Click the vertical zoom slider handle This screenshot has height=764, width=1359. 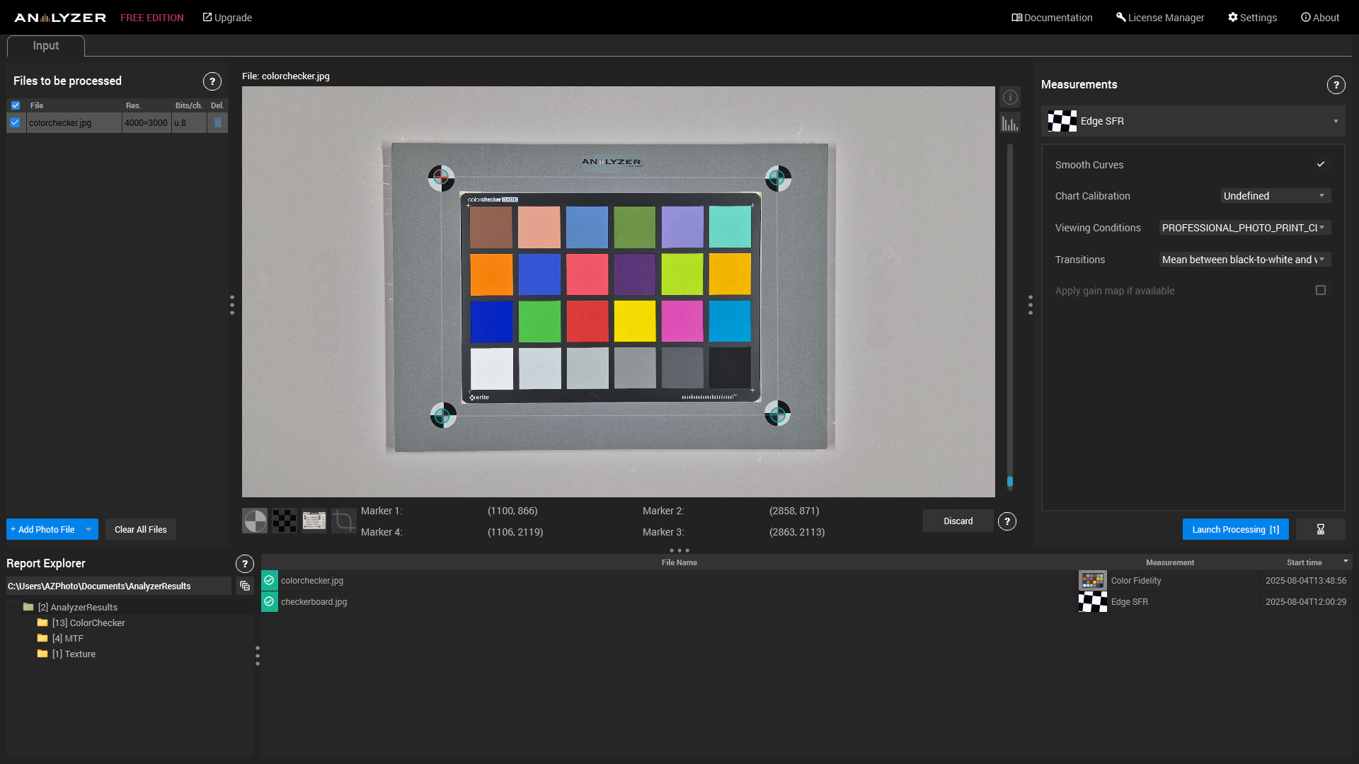tap(1010, 482)
